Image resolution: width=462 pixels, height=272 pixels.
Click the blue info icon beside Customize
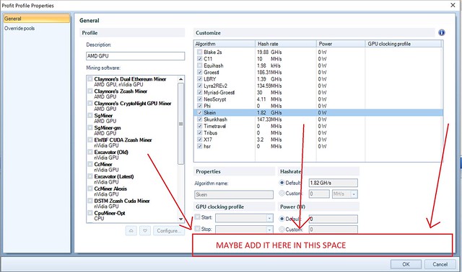pos(441,32)
